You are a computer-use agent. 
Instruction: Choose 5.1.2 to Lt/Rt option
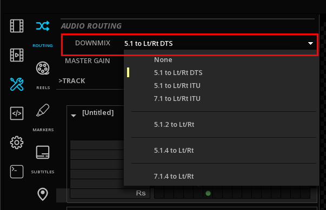174,125
